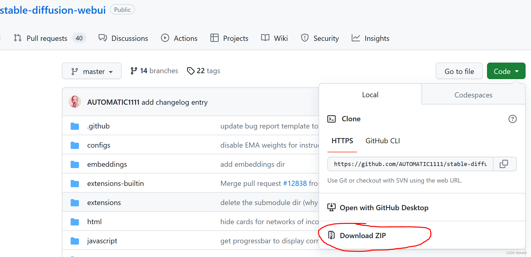
Task: Click the embeddings folder icon
Action: point(75,164)
